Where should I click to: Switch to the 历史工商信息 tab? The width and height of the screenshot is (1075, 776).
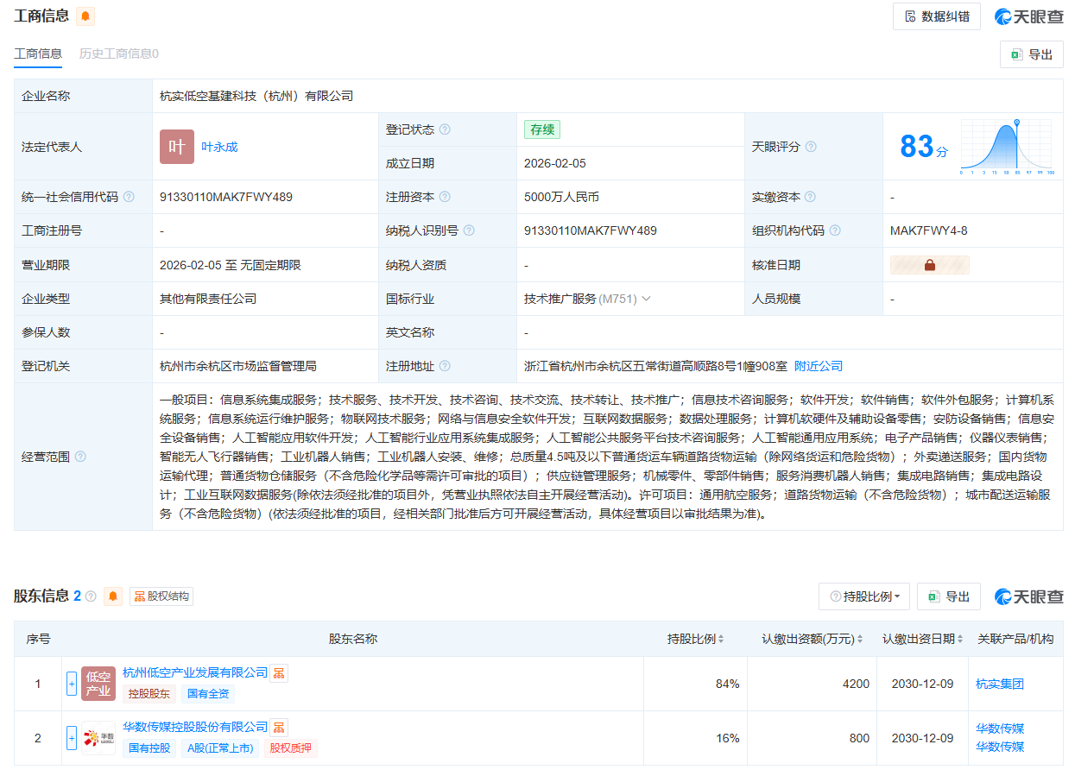point(118,54)
